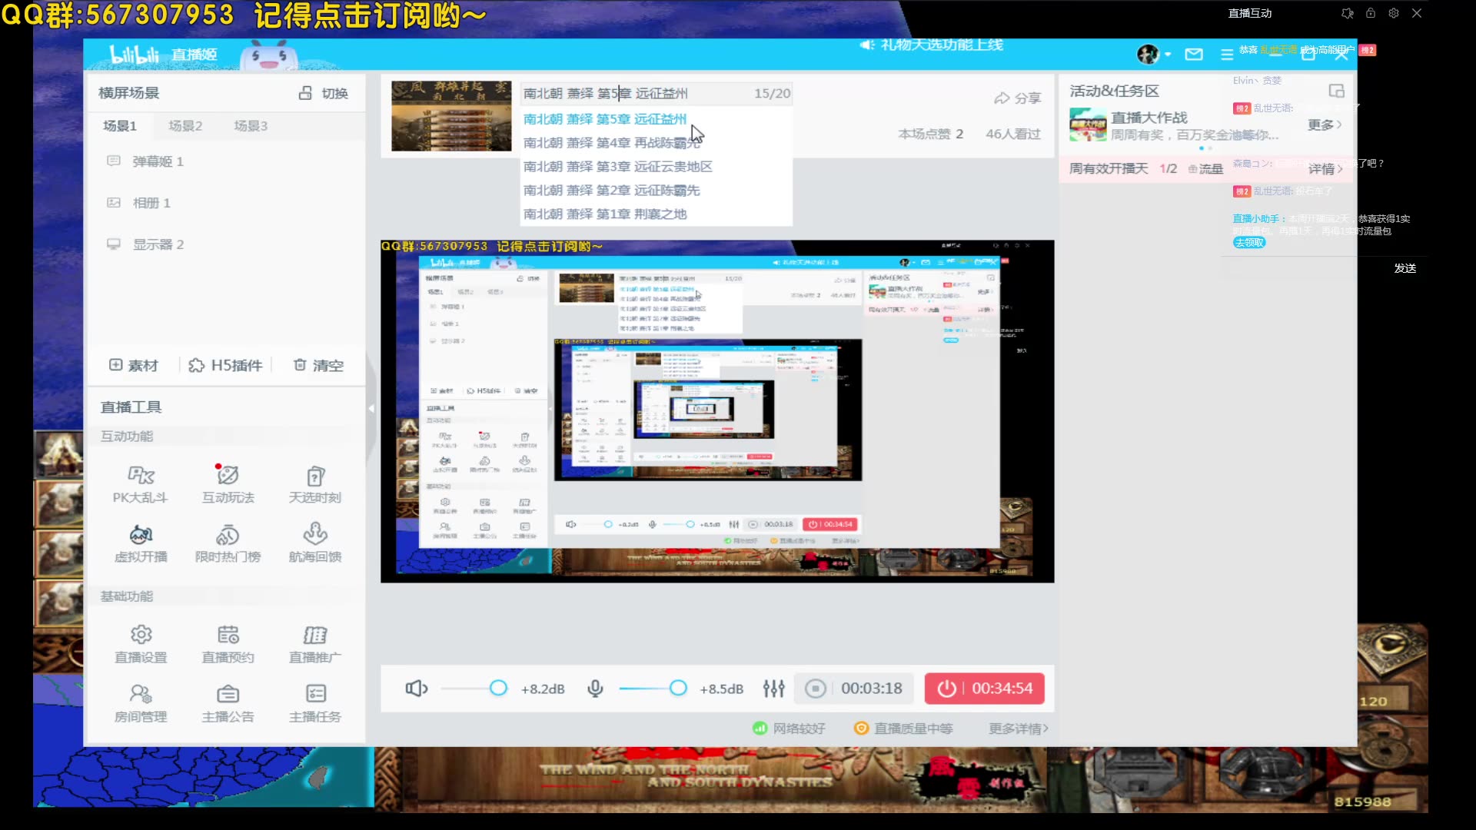Open 直播设置 stream settings
Screen dimensions: 1476x830
[x=141, y=644]
